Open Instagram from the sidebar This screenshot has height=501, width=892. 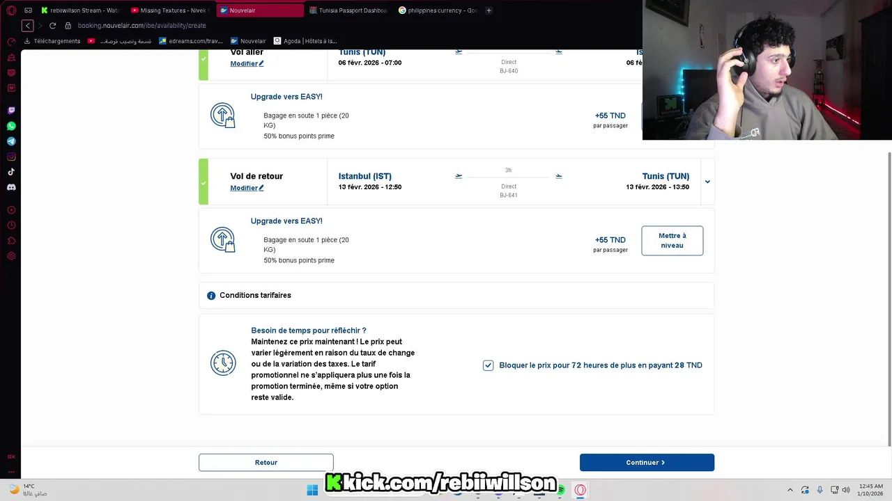point(11,157)
